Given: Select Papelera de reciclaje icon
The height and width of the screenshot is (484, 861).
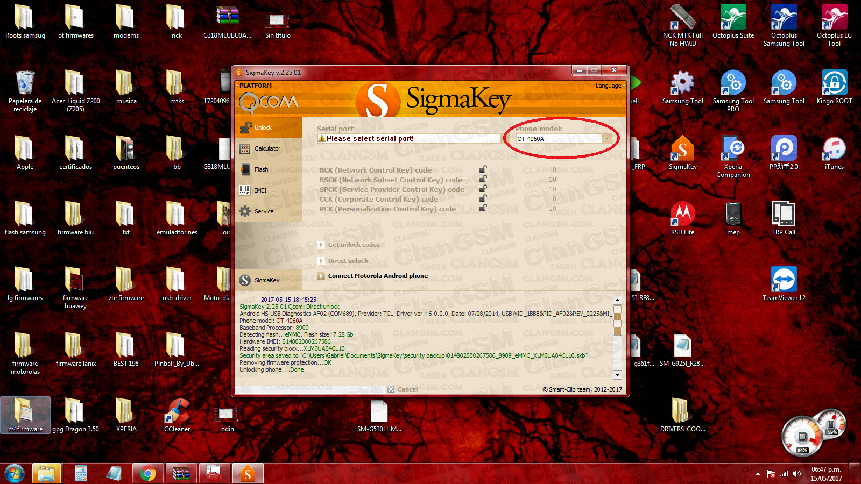Looking at the screenshot, I should click(25, 91).
